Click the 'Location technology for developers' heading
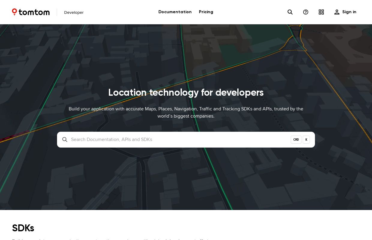The height and width of the screenshot is (240, 372). coord(186,93)
